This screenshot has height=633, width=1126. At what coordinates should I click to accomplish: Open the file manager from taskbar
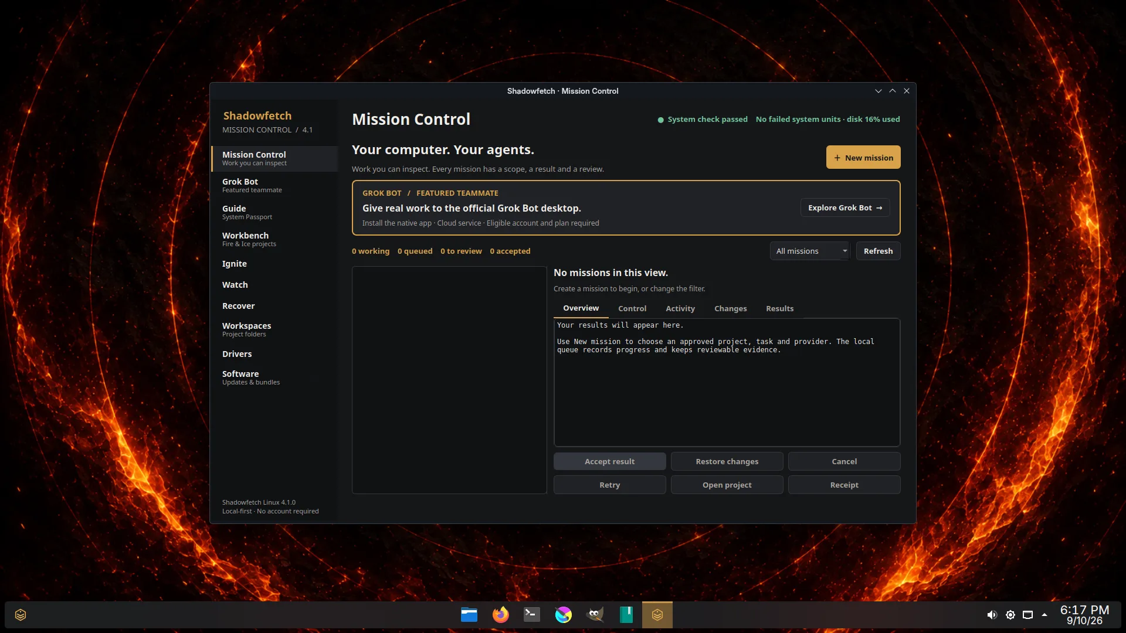coord(469,615)
